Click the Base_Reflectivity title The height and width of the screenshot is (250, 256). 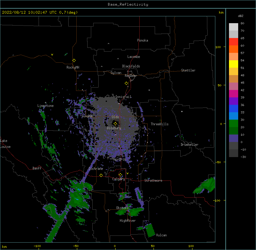click(x=128, y=4)
